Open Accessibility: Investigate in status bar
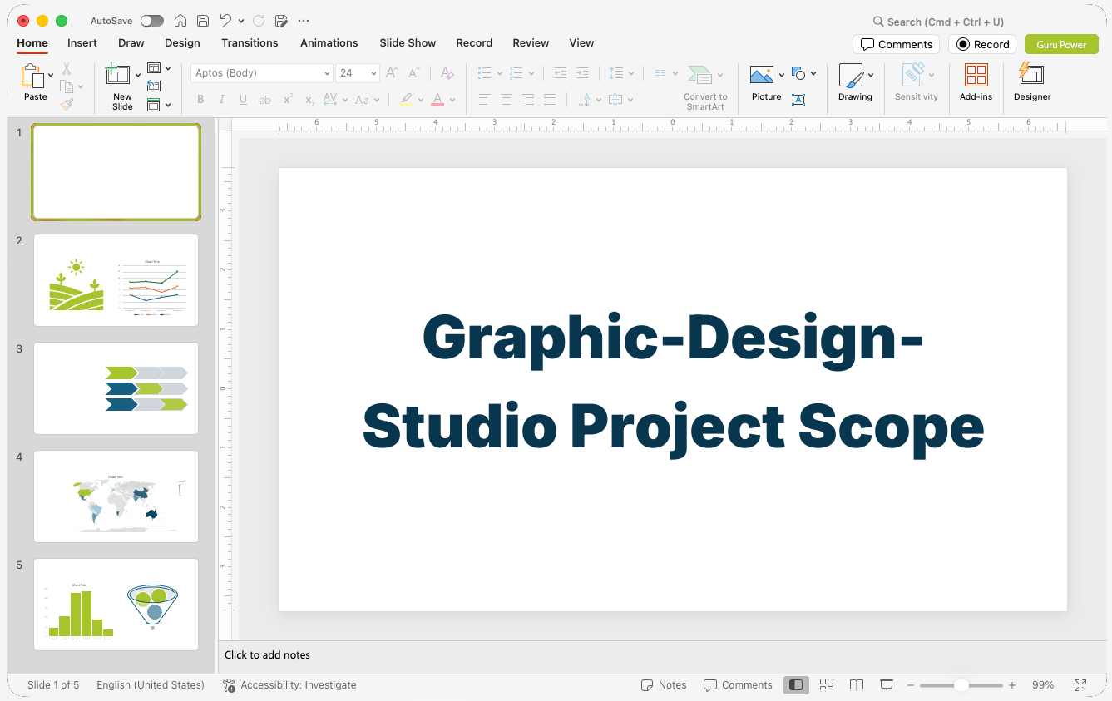The image size is (1112, 701). [289, 685]
